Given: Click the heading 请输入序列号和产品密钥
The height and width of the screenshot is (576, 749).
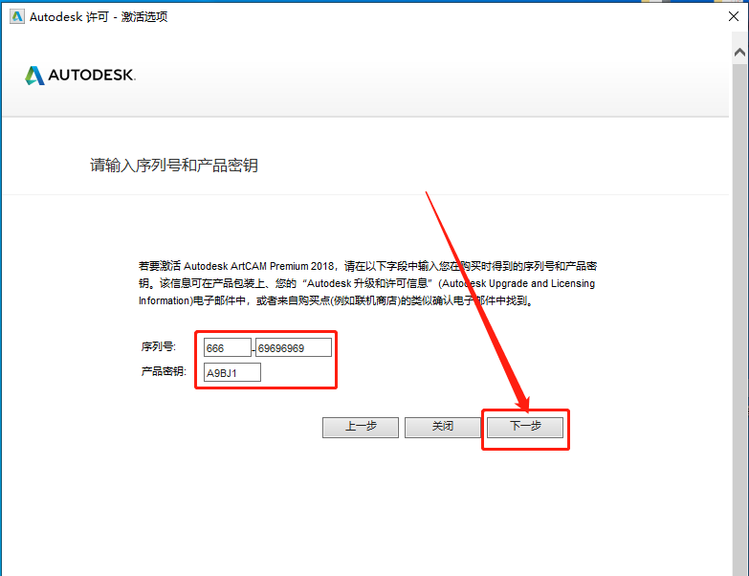Looking at the screenshot, I should coord(174,166).
